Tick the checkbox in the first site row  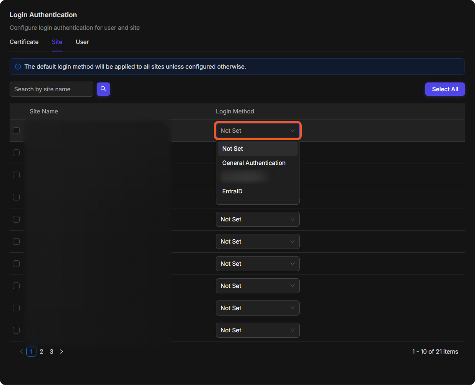coord(16,131)
